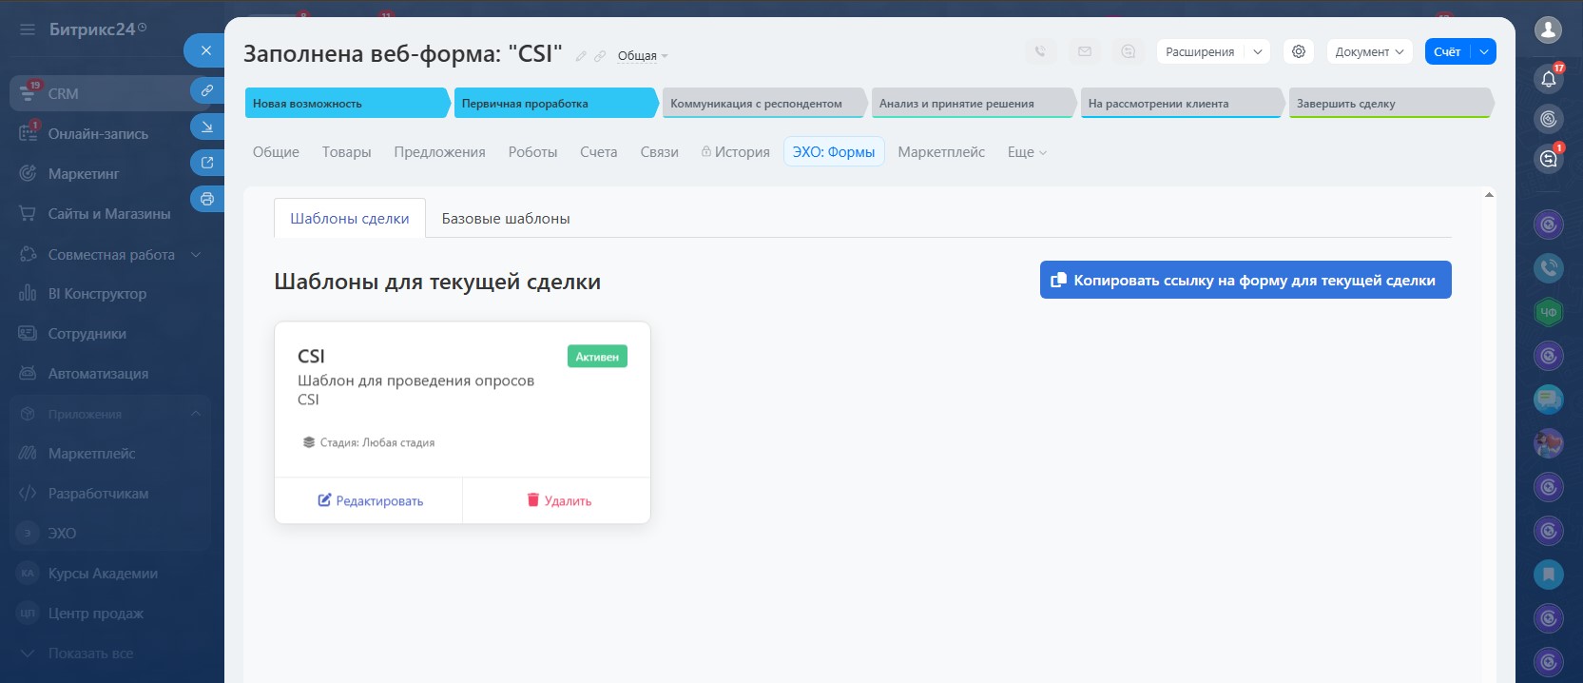This screenshot has height=683, width=1583.
Task: Edit the CSI template via Редактировать
Action: point(370,500)
